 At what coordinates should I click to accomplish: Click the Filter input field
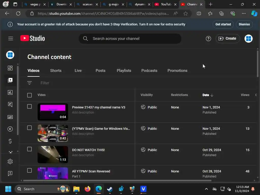[45, 83]
